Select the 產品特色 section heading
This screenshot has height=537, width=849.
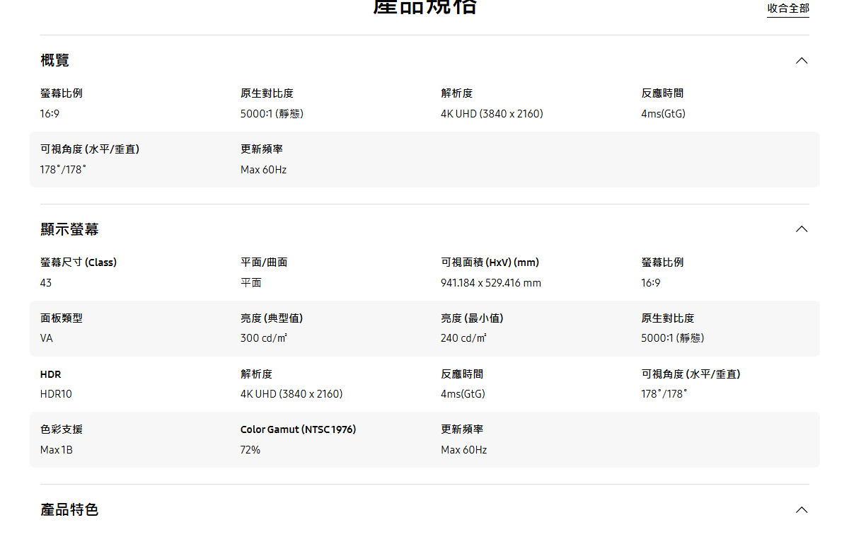69,509
